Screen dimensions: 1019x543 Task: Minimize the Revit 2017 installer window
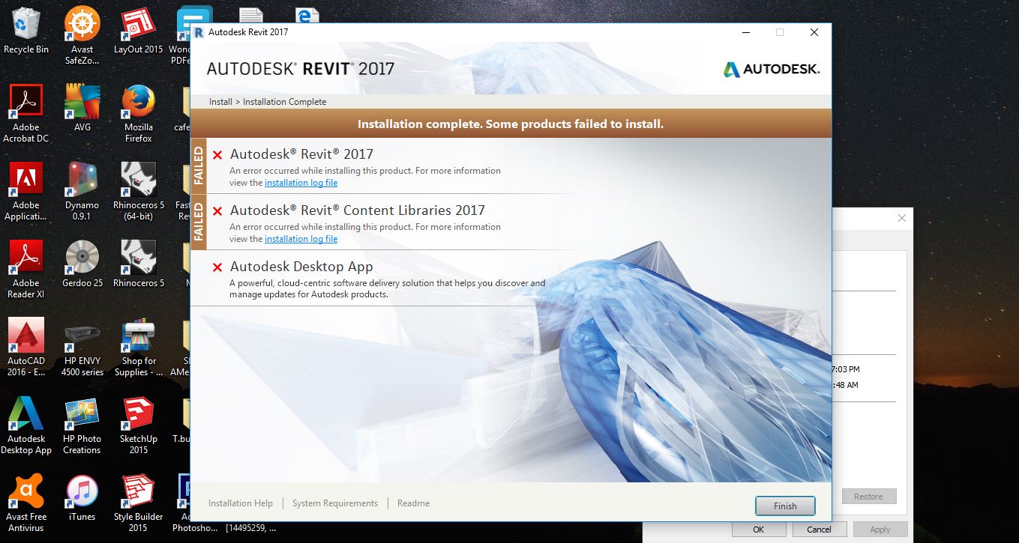click(746, 32)
